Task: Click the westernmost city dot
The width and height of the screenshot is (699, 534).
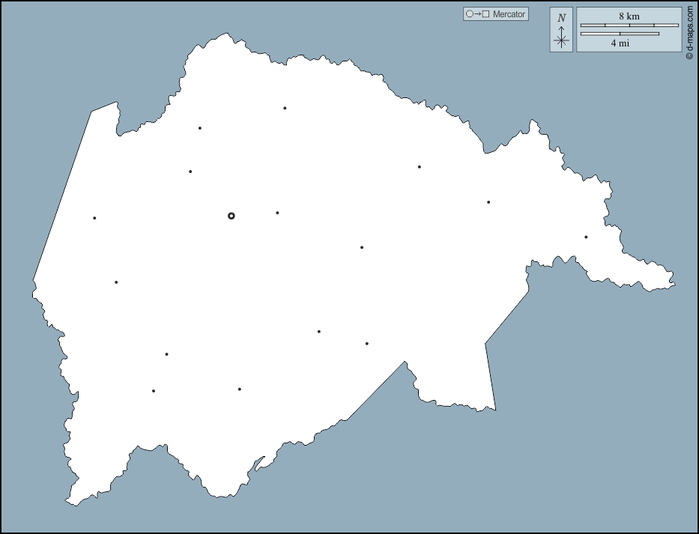Action: pos(94,218)
